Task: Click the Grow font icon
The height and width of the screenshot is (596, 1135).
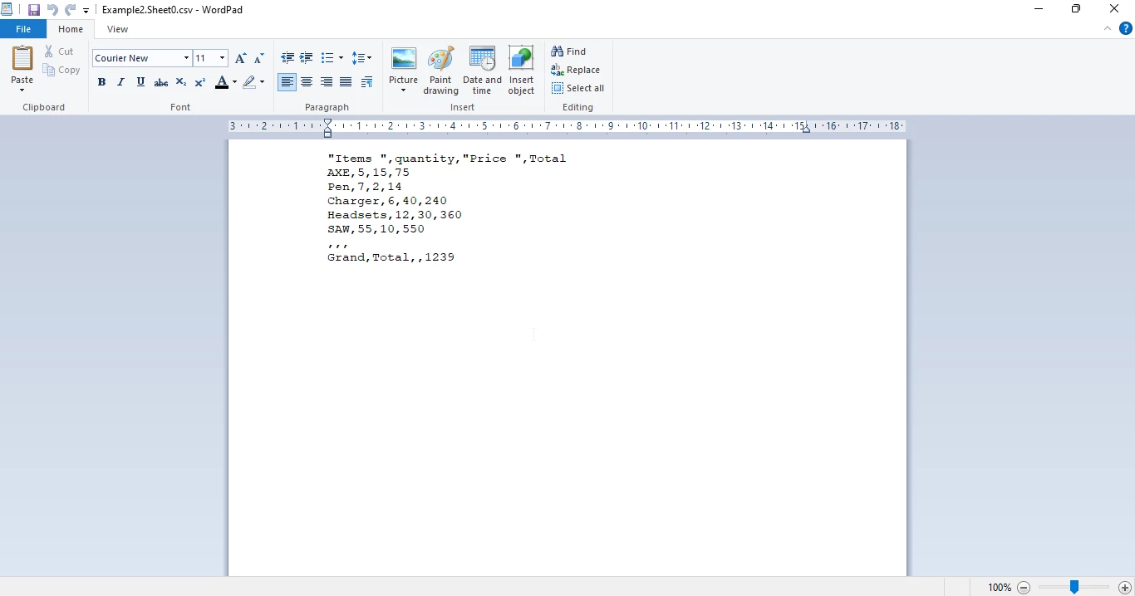Action: point(240,58)
